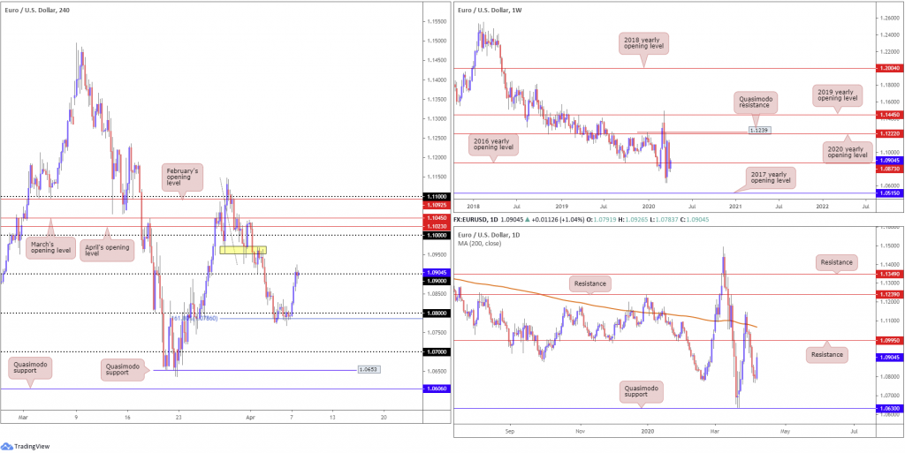Click the 1.1239 price tag

pos(758,130)
